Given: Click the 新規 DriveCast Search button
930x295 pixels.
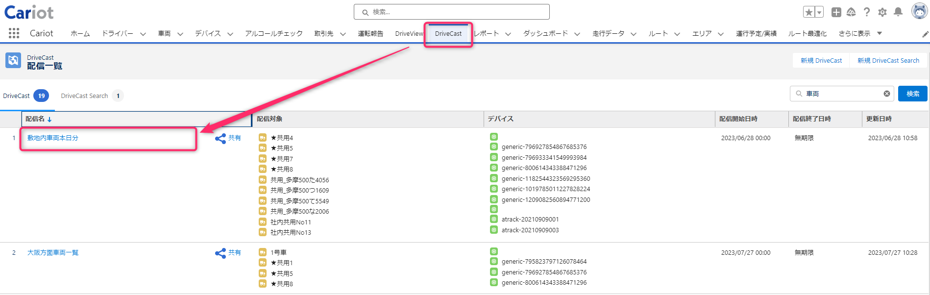Looking at the screenshot, I should coord(888,60).
